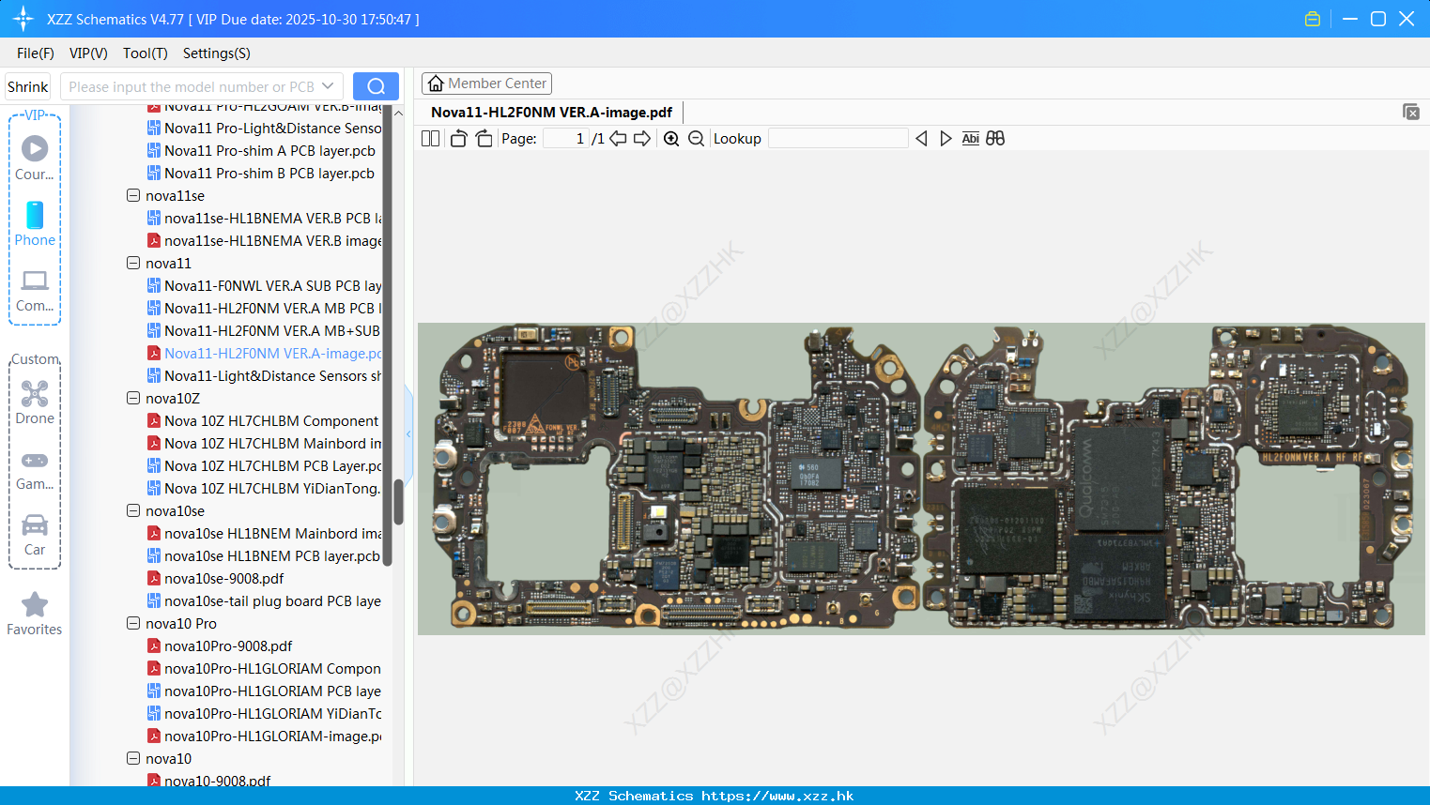Zoom out of the PDF
Viewport: 1430px width, 805px height.
pyautogui.click(x=696, y=139)
